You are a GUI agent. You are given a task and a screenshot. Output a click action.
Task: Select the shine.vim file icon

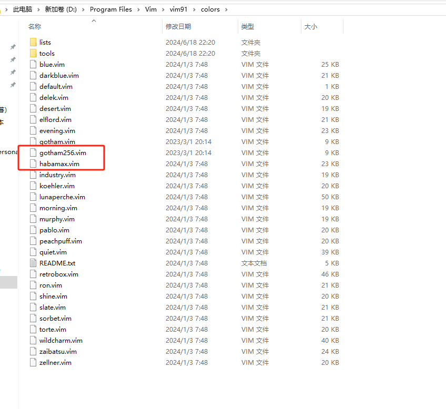tap(33, 296)
